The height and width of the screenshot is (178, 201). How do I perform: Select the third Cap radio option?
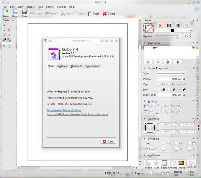click(179, 84)
